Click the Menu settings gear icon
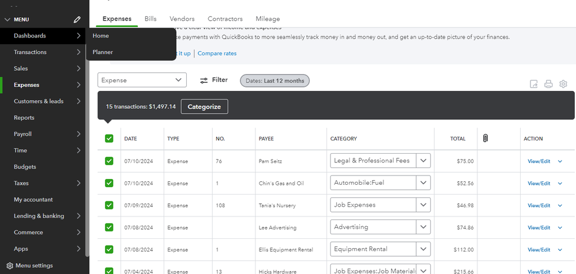The image size is (576, 274). pyautogui.click(x=10, y=265)
